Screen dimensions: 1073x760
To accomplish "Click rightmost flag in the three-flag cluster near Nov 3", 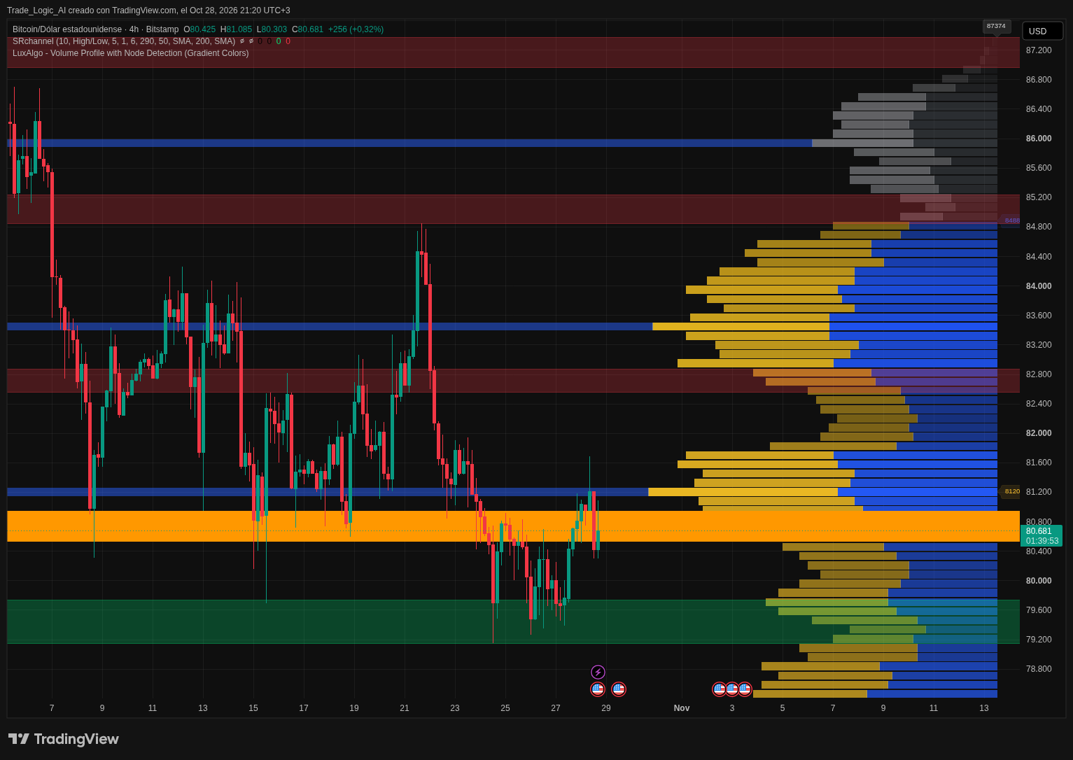I will coord(745,689).
